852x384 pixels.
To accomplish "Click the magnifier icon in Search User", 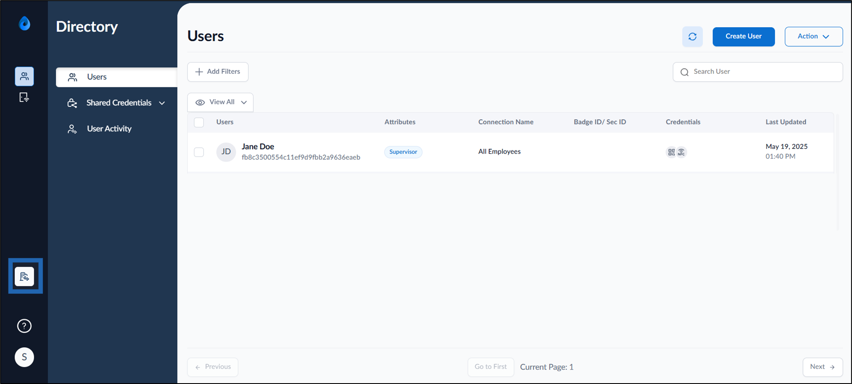I will [684, 72].
